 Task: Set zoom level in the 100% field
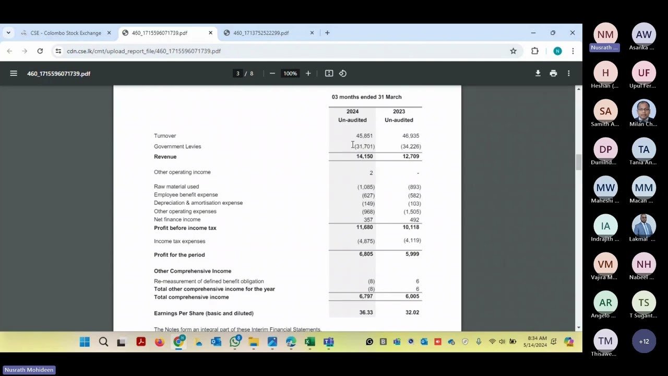(x=290, y=73)
